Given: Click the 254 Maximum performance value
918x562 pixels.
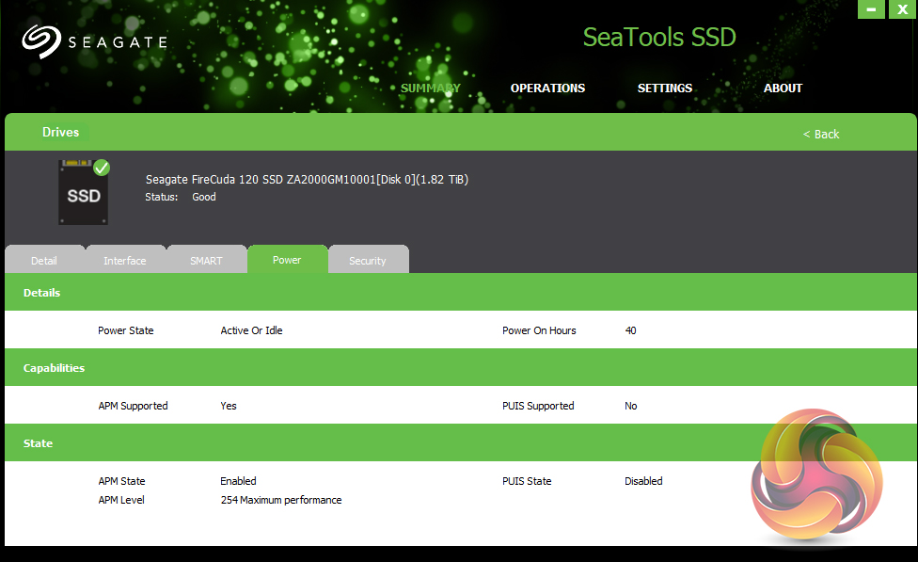Looking at the screenshot, I should 281,500.
